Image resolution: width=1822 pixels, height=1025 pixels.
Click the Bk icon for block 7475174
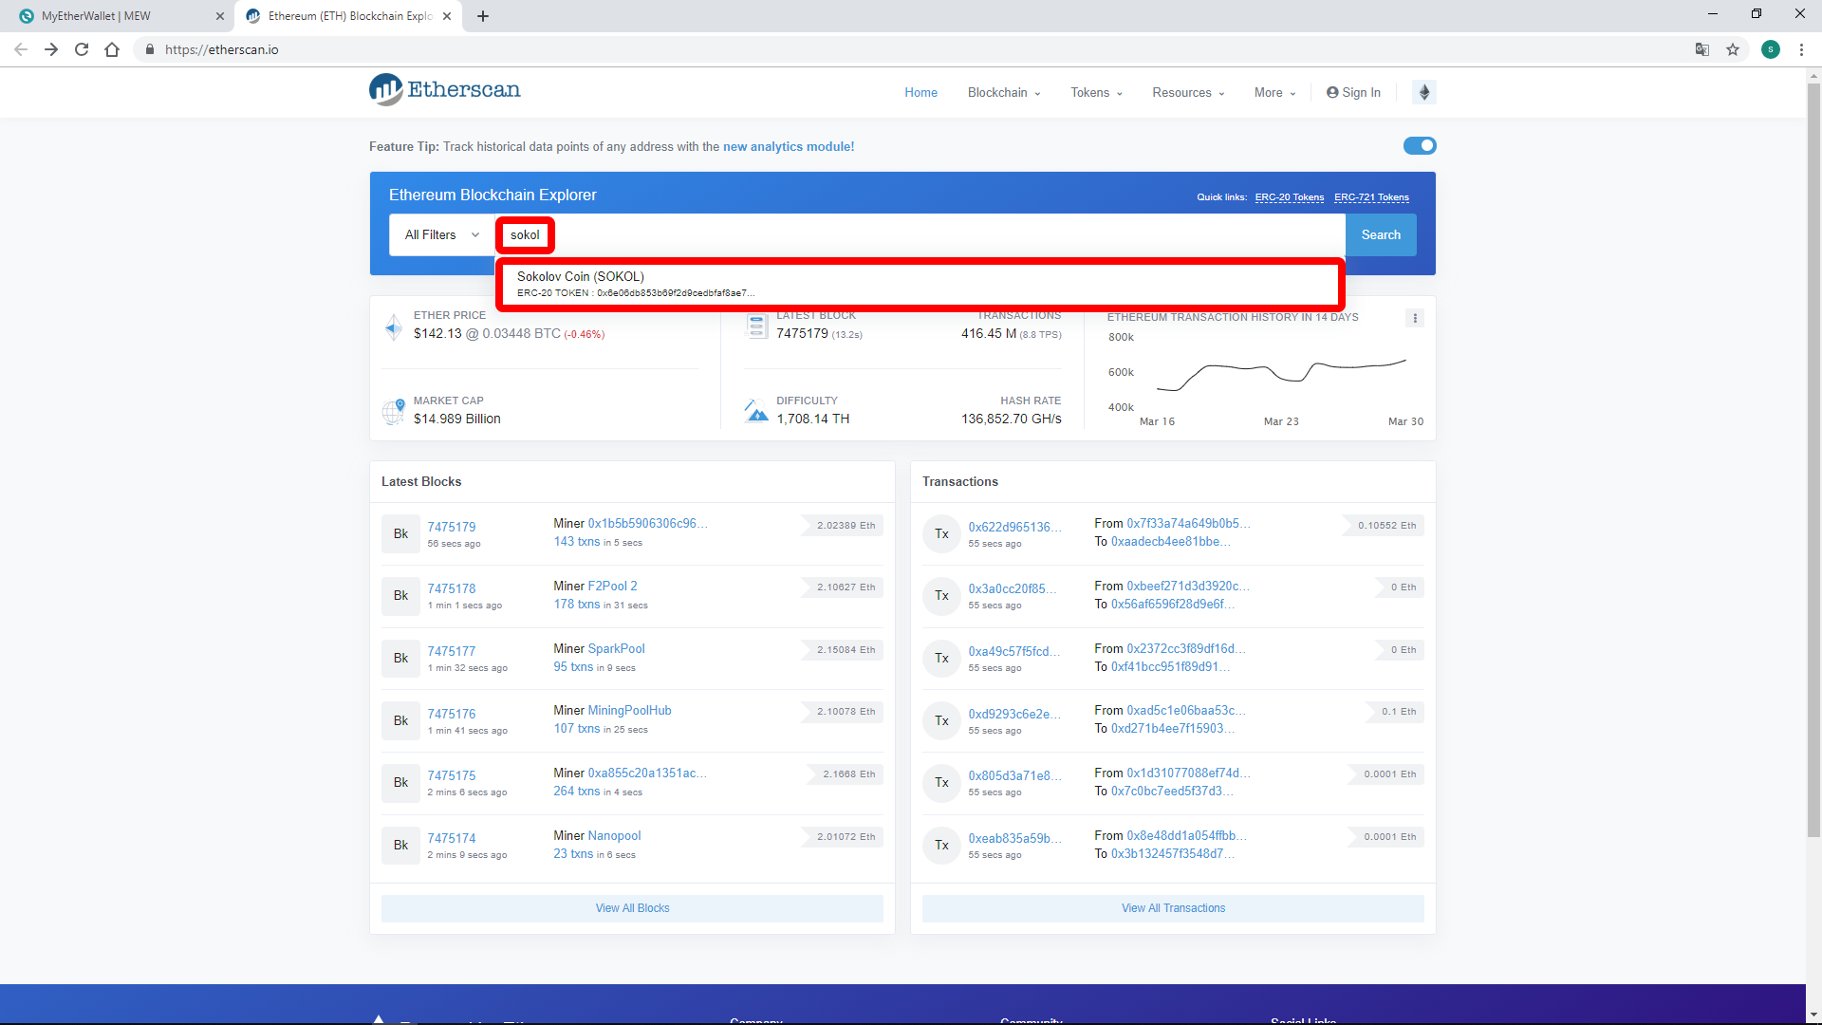[400, 846]
